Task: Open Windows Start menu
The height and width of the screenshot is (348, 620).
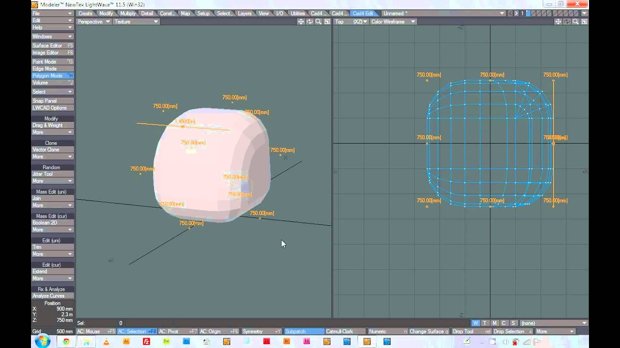Action: 42,342
